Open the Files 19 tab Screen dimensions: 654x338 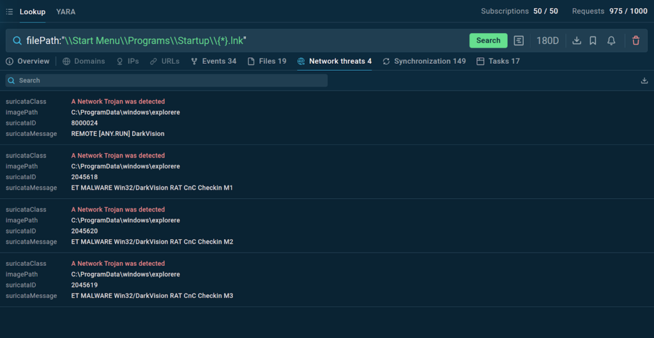click(268, 61)
